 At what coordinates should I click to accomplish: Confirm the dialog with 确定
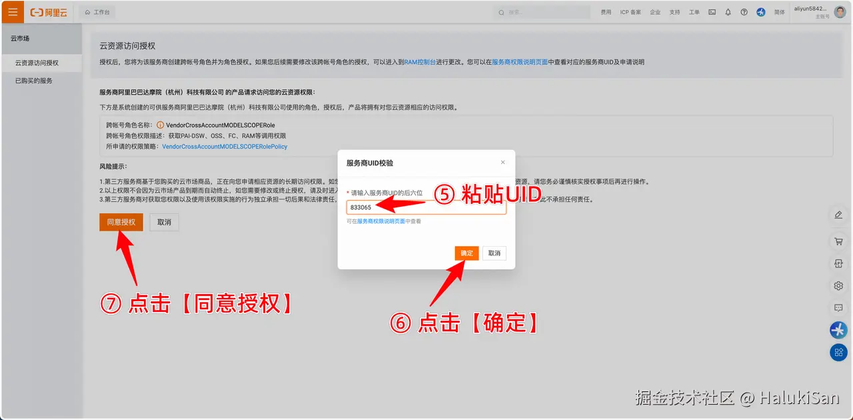tap(466, 253)
